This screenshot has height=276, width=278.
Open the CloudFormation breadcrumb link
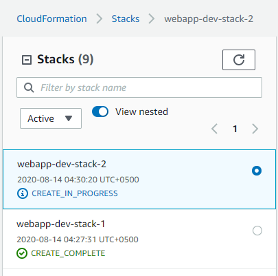pos(51,19)
